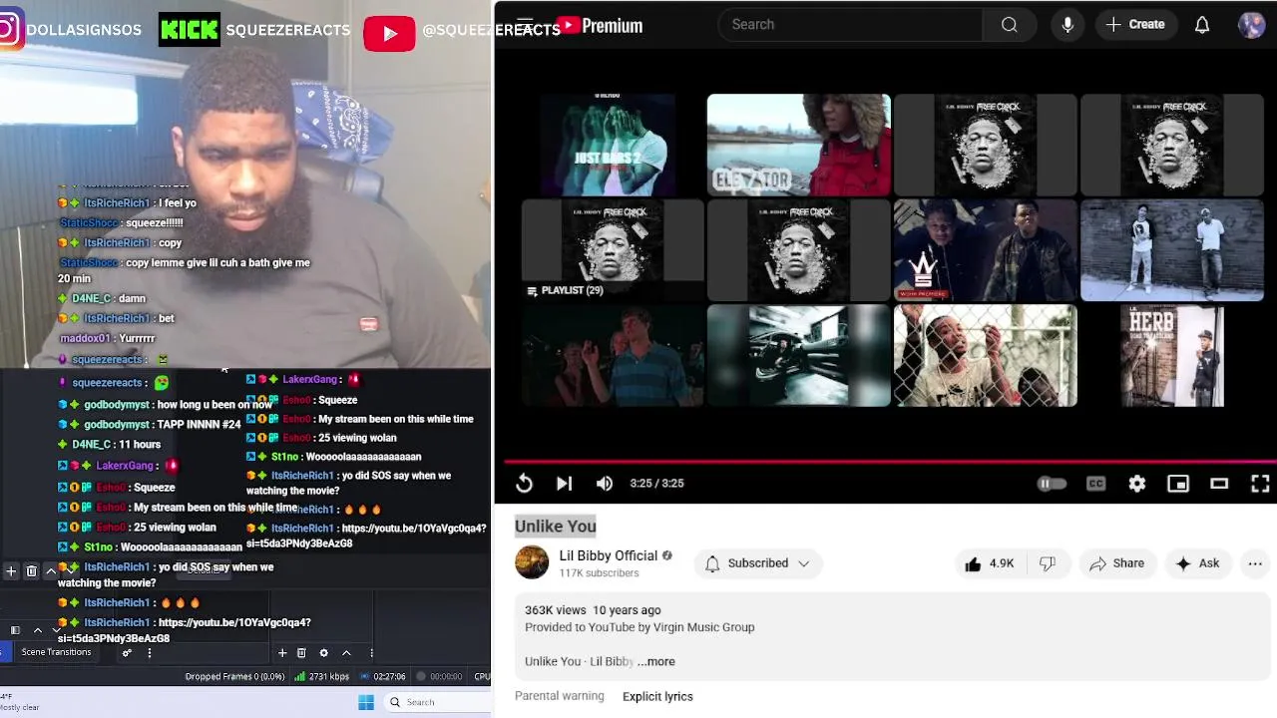Click the D4NE_C : damn chat message
The image size is (1277, 718).
click(x=102, y=298)
